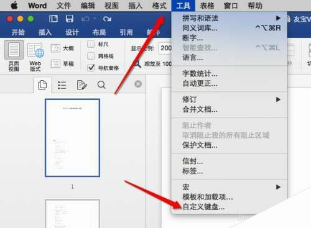The image size is (311, 228).
Task: Click the redo arrow icon
Action: coord(107,19)
